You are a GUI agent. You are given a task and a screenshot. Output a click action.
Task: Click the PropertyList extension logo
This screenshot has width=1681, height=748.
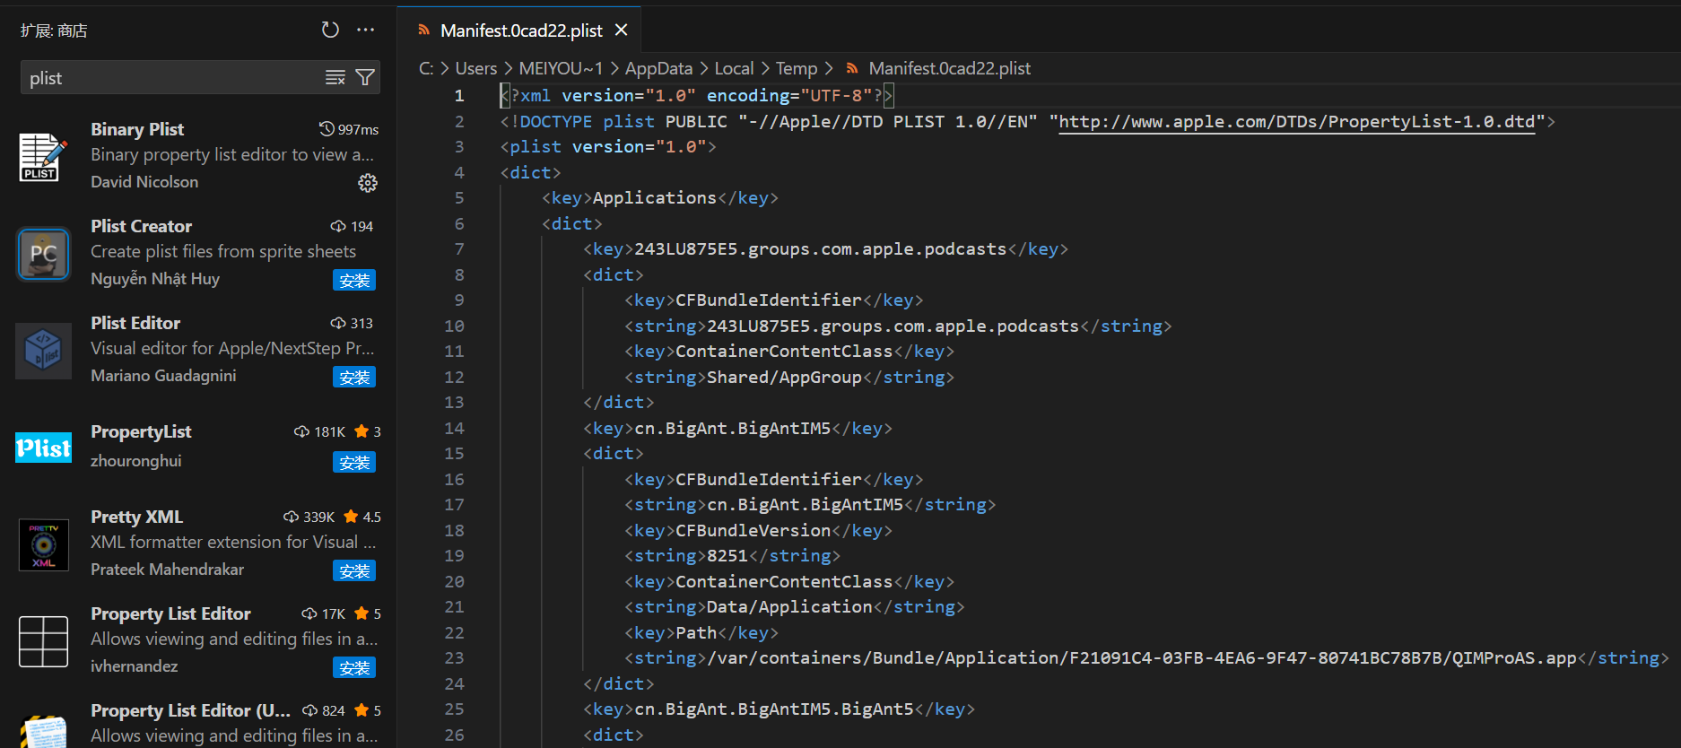point(43,448)
